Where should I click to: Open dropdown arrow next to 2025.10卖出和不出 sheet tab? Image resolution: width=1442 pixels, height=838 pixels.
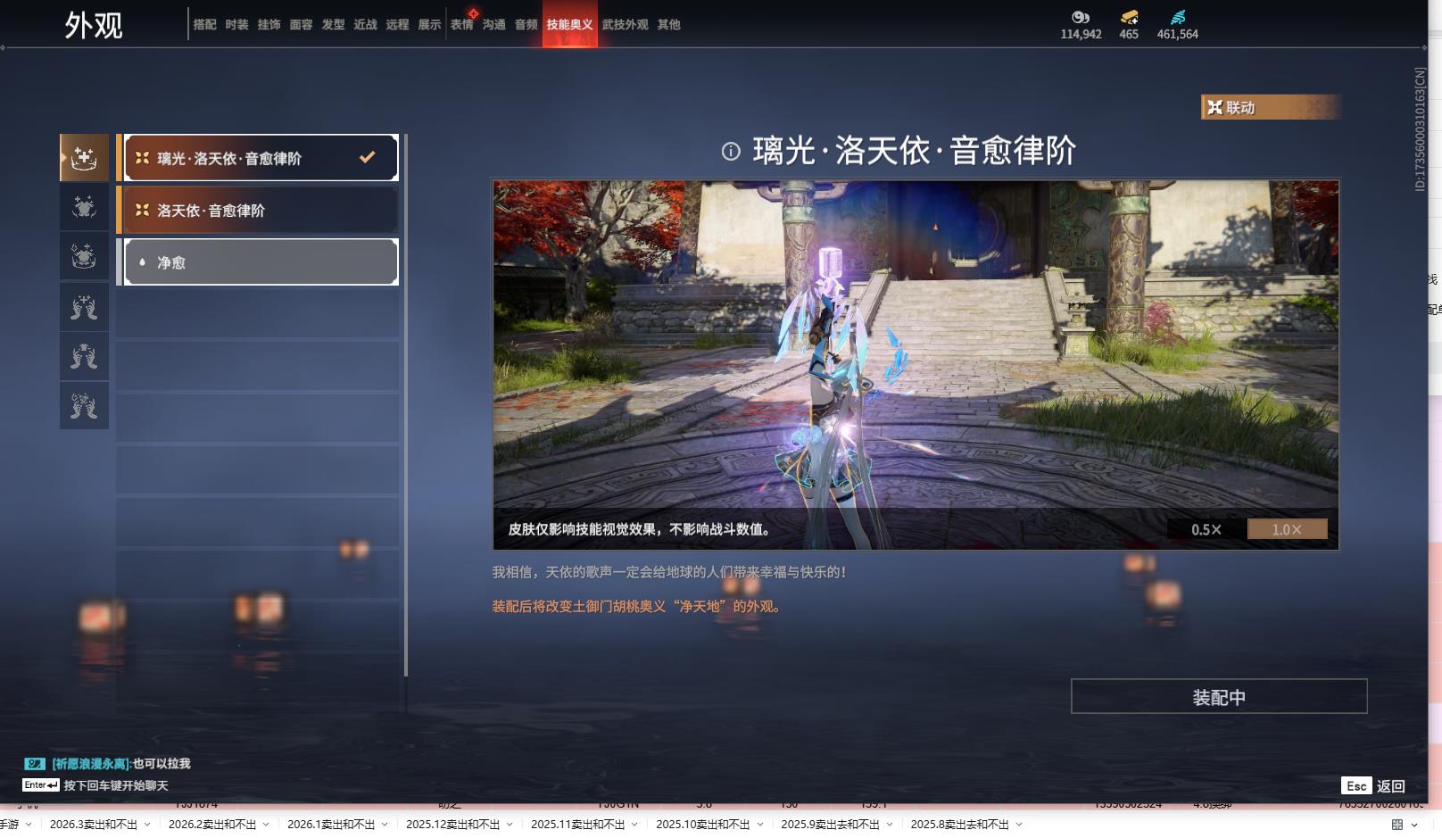759,825
